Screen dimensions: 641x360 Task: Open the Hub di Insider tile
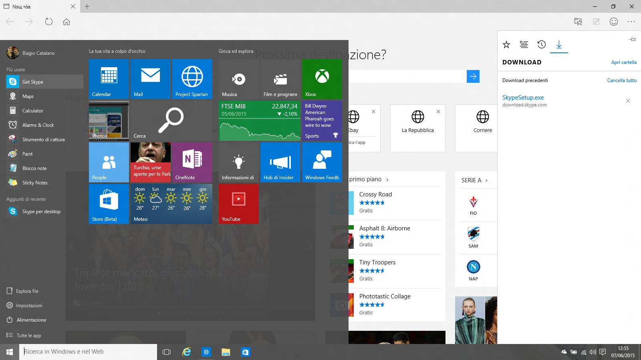[280, 162]
